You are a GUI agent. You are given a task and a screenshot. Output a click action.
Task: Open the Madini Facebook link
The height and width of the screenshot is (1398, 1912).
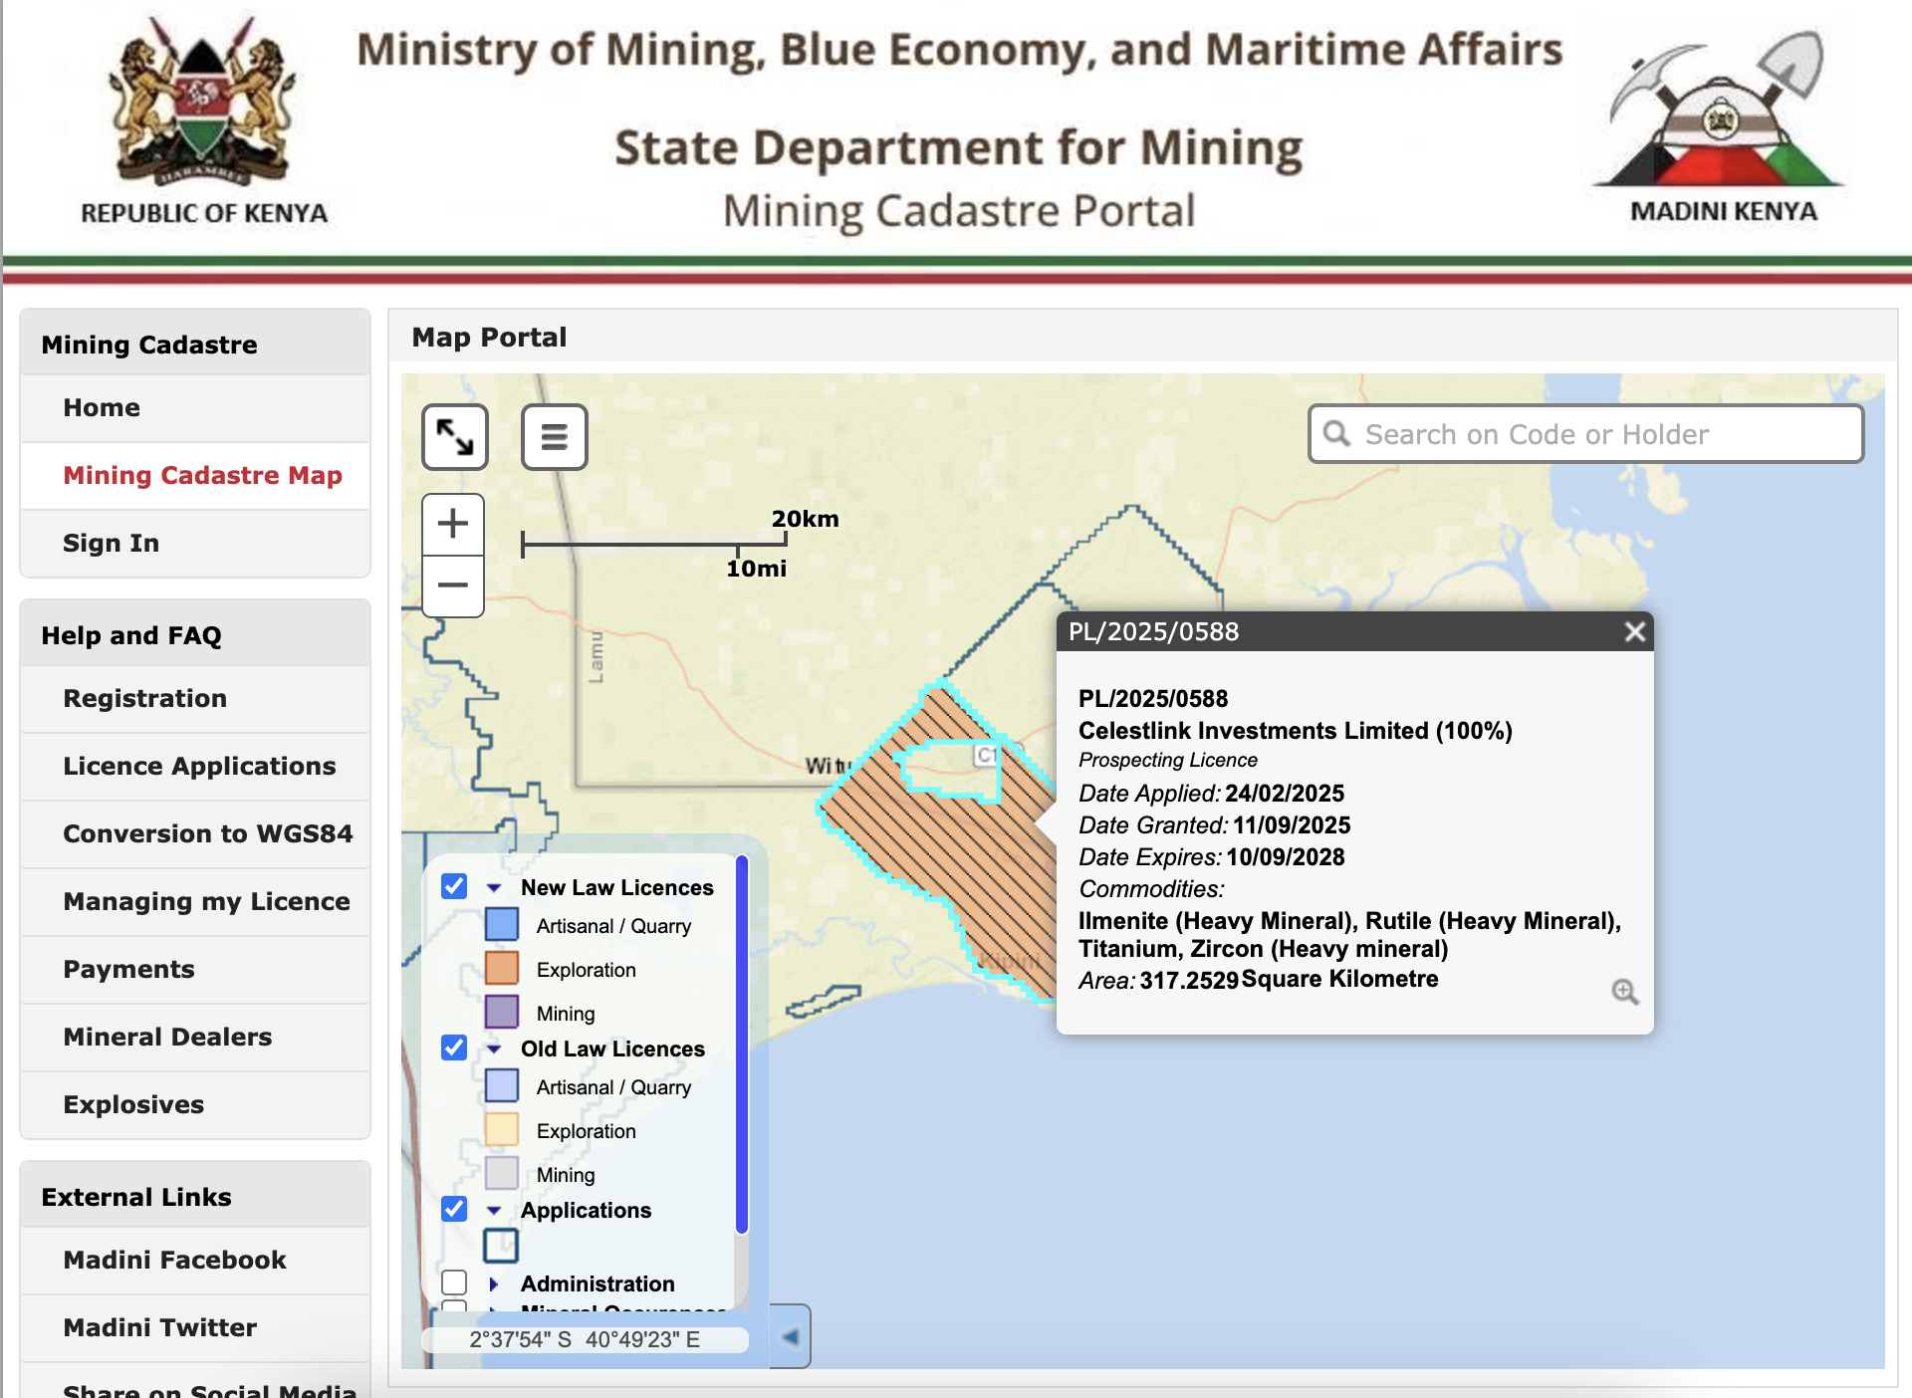(174, 1260)
